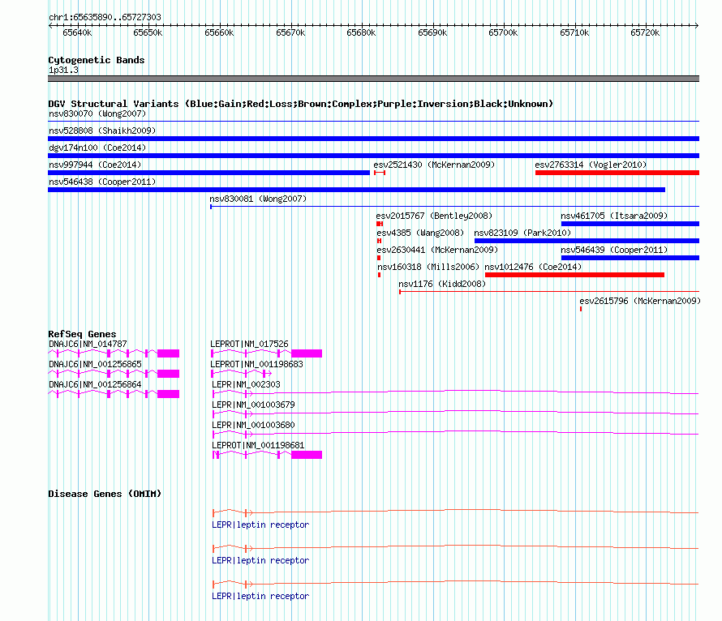Open the LEPROT|NM_017526 transcript label
Image resolution: width=722 pixels, height=621 pixels.
pos(249,344)
